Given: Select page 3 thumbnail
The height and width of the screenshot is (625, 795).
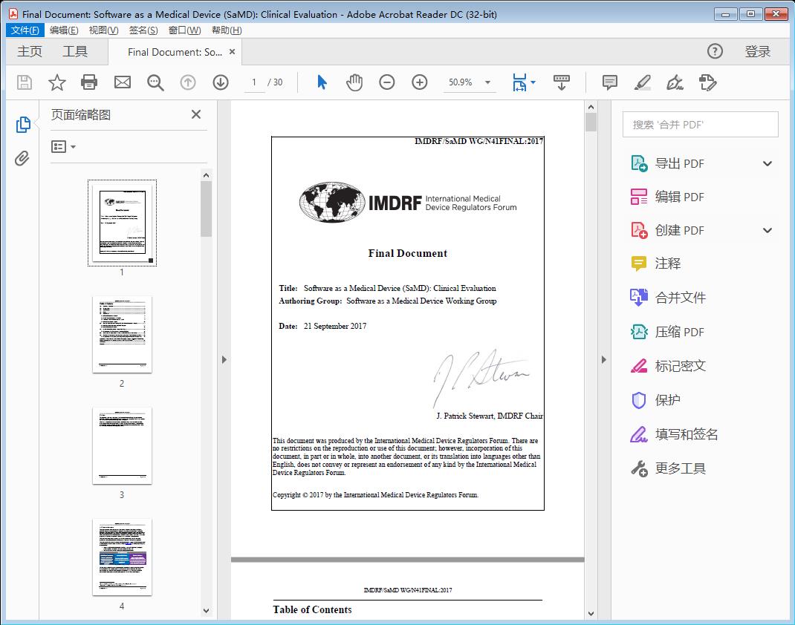Looking at the screenshot, I should click(122, 445).
